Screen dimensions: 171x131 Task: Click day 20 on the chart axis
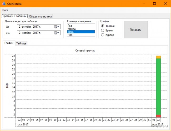pos(100,120)
